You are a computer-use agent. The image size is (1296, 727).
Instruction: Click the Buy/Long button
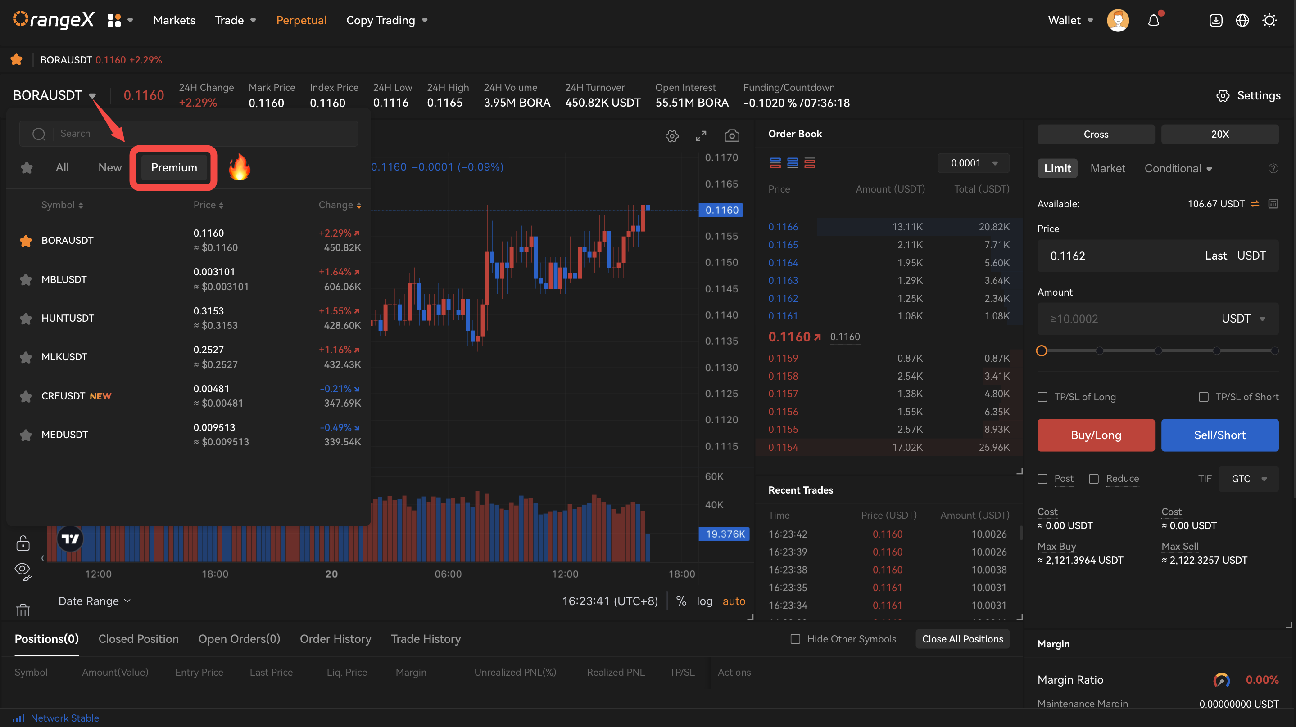click(1096, 435)
